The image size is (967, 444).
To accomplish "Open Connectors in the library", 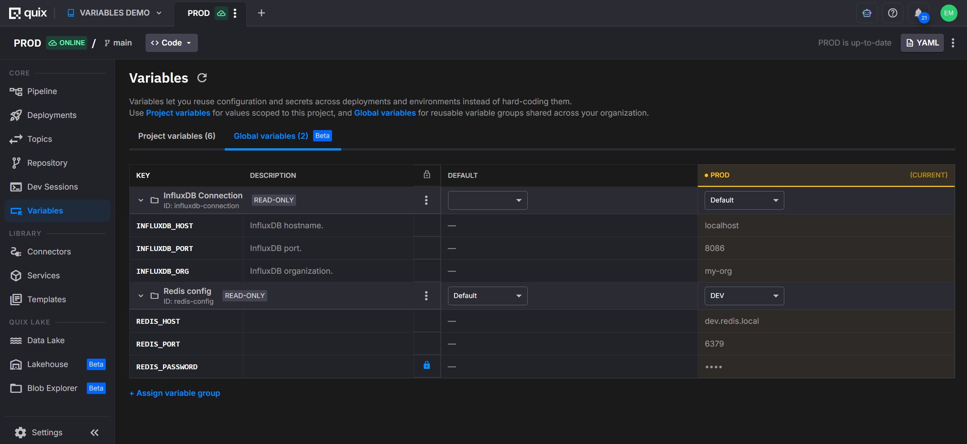I will 57,252.
